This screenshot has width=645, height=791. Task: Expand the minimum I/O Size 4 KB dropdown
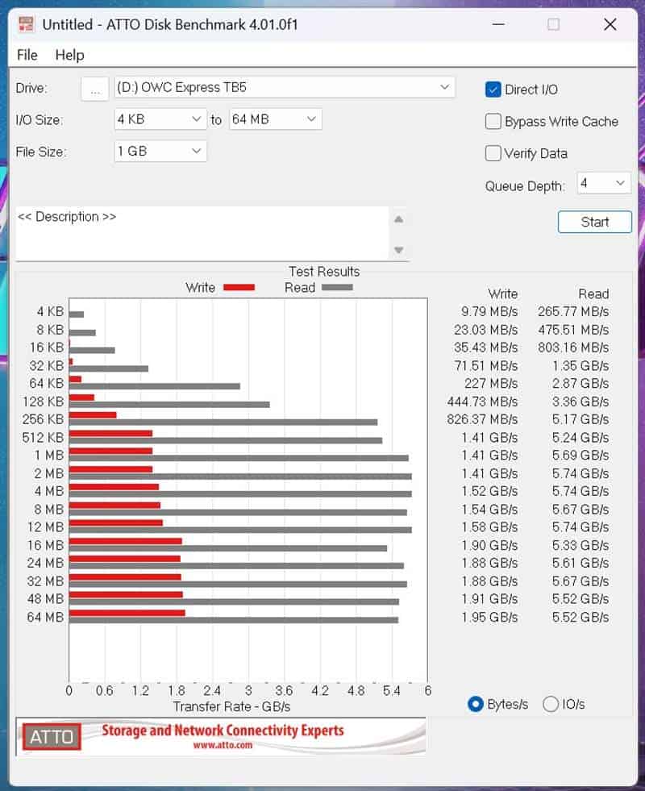tap(160, 119)
